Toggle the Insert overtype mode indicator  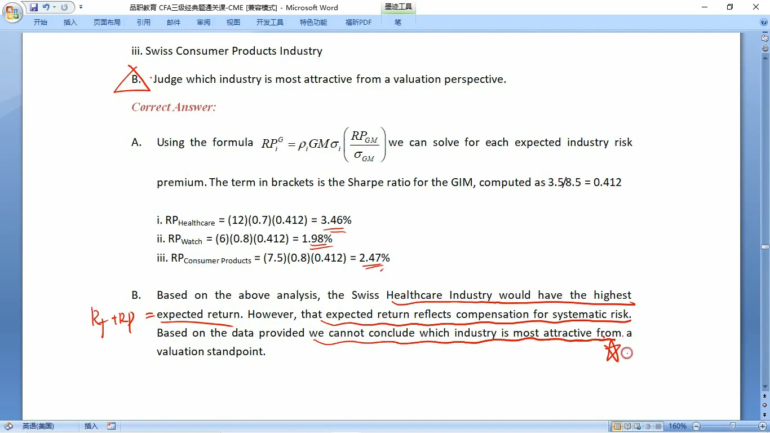click(91, 426)
